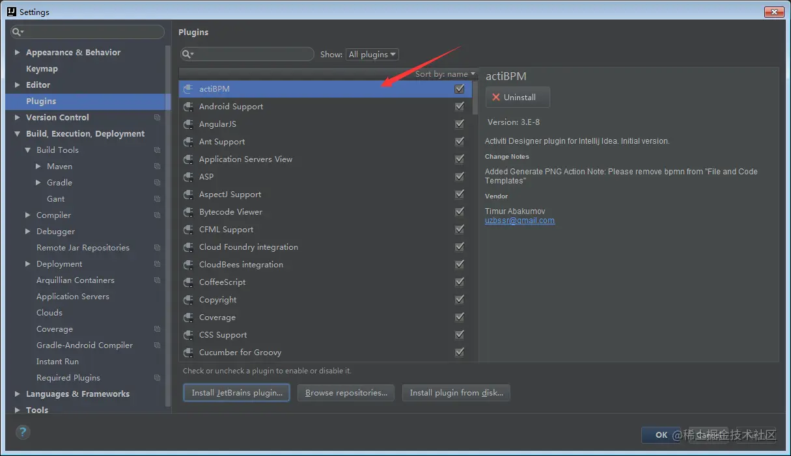The height and width of the screenshot is (456, 791).
Task: Click the help question mark icon
Action: [x=22, y=432]
